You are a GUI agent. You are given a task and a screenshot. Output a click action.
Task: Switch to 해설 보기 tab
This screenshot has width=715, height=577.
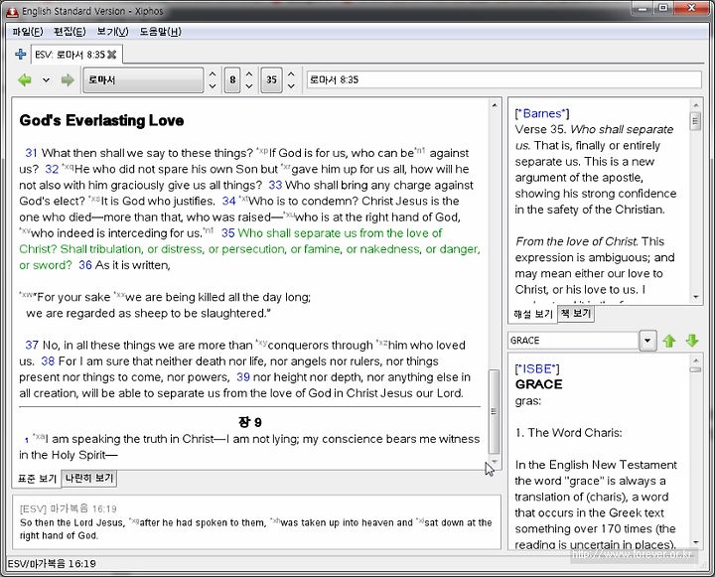coord(532,314)
